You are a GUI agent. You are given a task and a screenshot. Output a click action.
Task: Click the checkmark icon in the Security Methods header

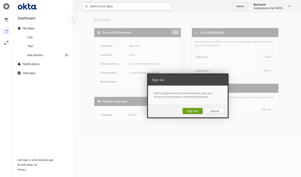196,32
